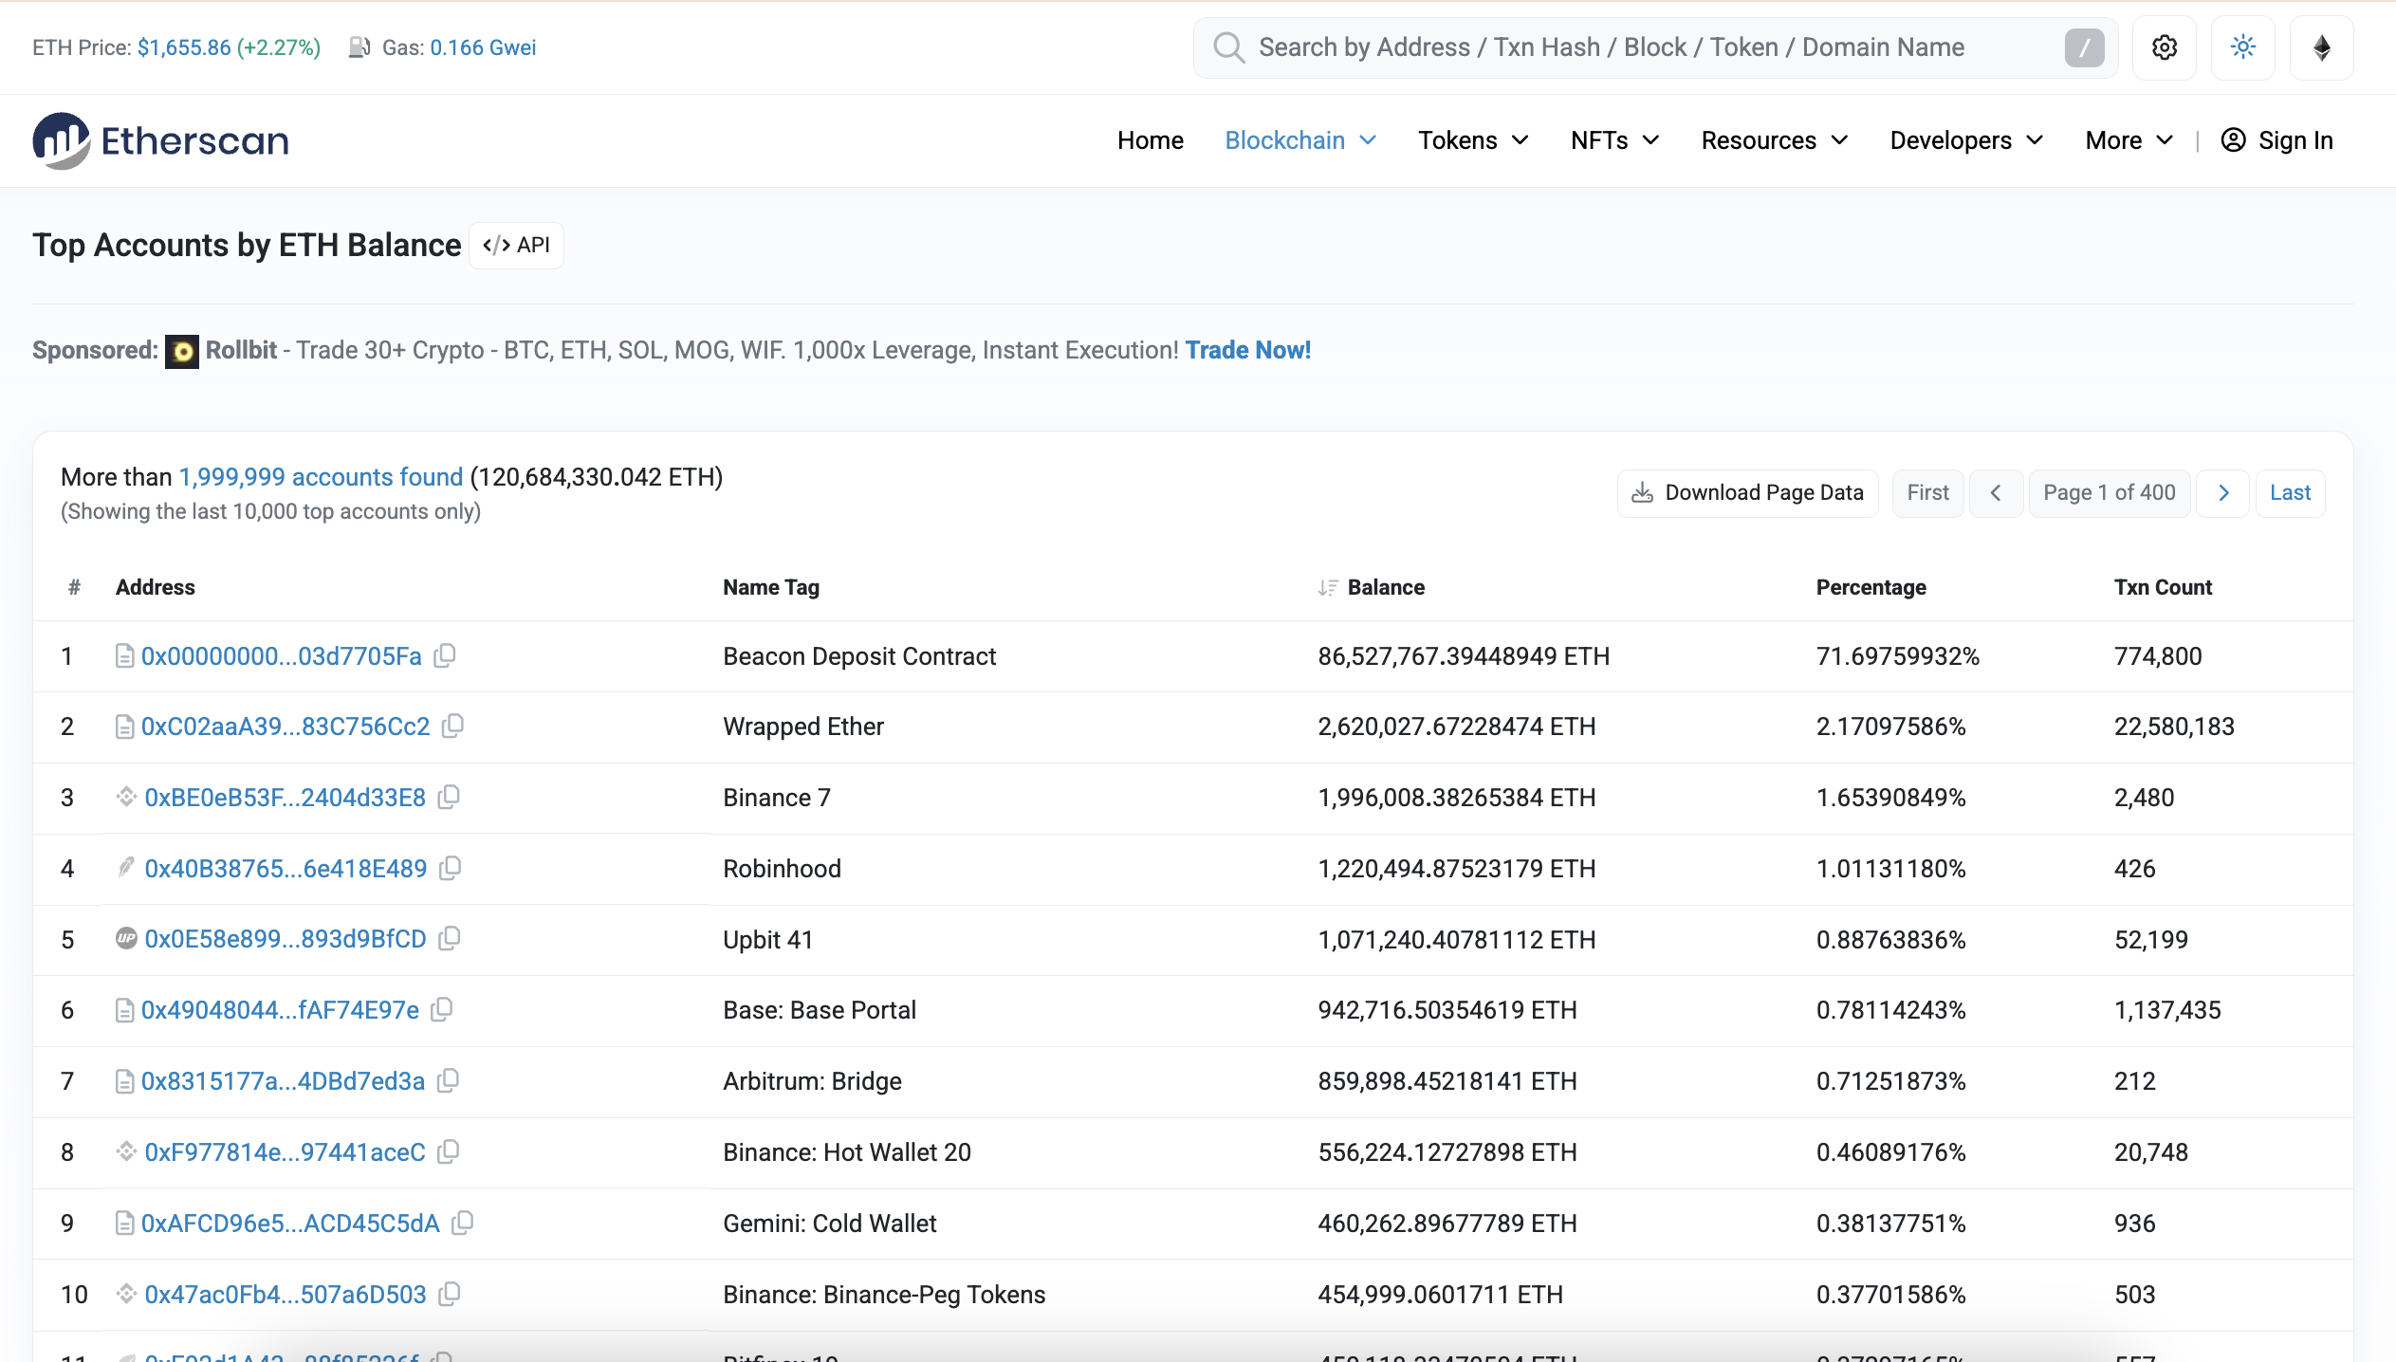Viewport: 2396px width, 1362px height.
Task: Copy address 0xC02aaA39...83C756Cc2
Action: (453, 726)
